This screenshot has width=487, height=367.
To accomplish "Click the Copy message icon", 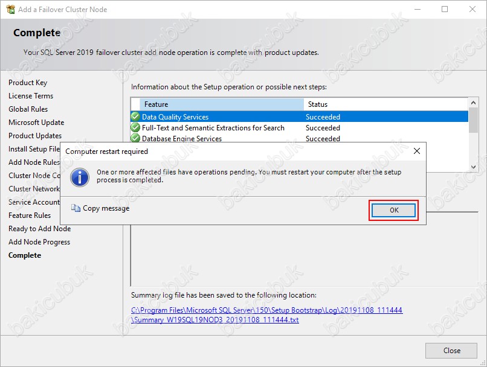I will click(x=76, y=208).
